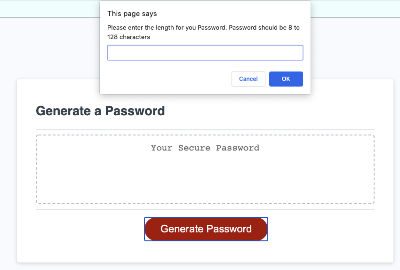Confirm the prompt with the OK button
400x270 pixels.
point(286,79)
